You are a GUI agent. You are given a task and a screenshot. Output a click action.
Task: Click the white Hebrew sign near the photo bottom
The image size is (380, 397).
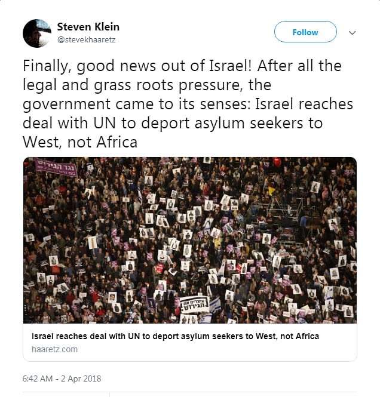[195, 305]
